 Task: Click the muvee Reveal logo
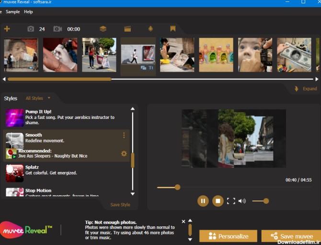[26, 230]
